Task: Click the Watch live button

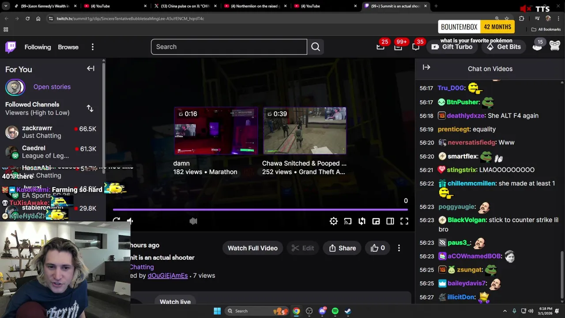Action: pyautogui.click(x=175, y=302)
